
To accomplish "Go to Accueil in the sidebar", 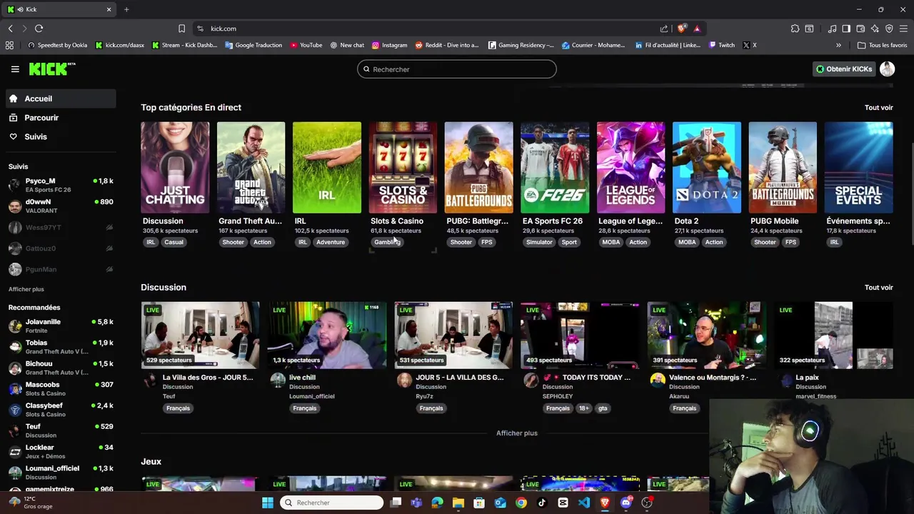I will pos(60,99).
